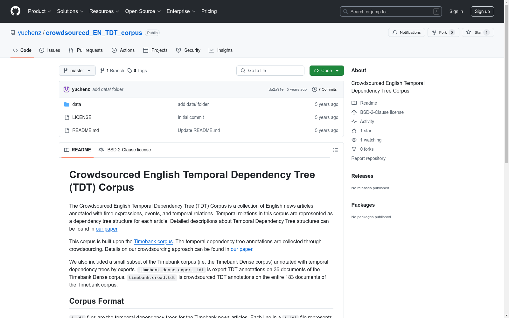View the 1 star stargazers link

coord(361,131)
